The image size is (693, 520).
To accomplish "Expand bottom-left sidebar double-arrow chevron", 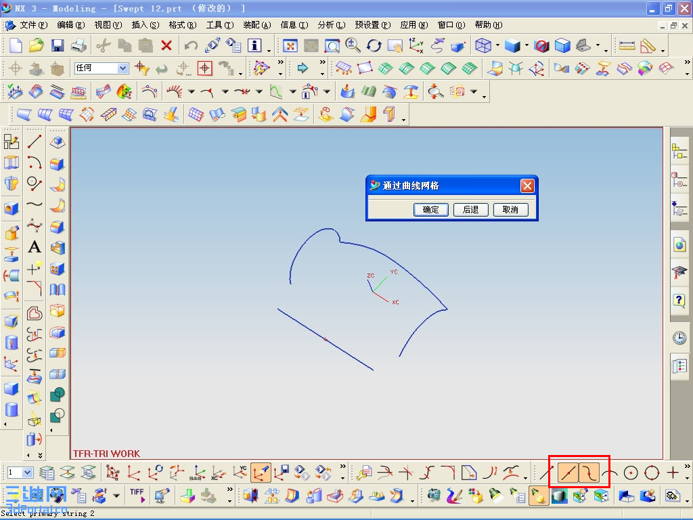I will tap(40, 455).
